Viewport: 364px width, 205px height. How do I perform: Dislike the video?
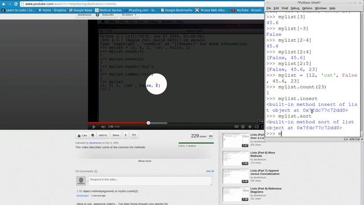click(93, 136)
